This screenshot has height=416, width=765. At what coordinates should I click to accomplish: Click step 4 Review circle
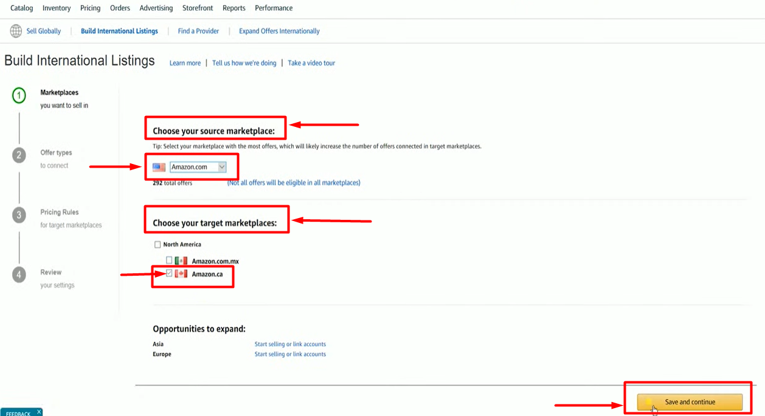19,275
